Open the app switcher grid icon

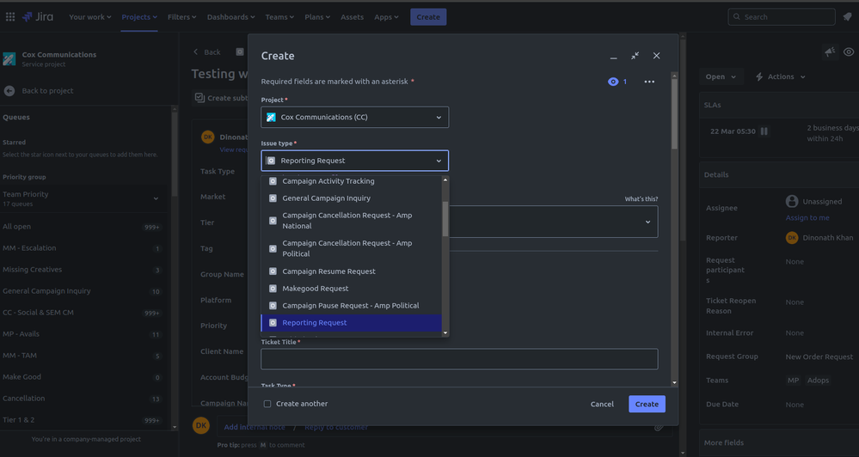pos(9,17)
